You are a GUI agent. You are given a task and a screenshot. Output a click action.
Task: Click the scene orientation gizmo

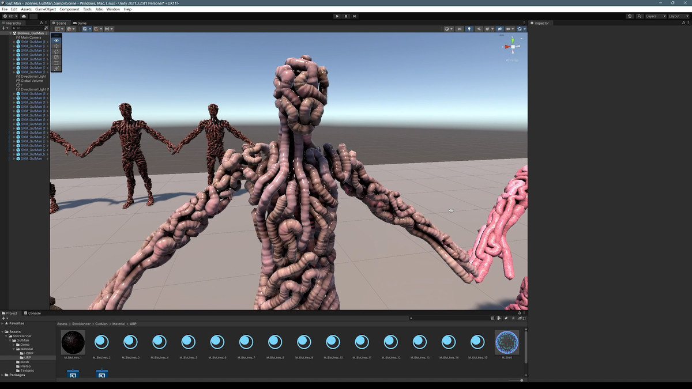click(x=512, y=47)
